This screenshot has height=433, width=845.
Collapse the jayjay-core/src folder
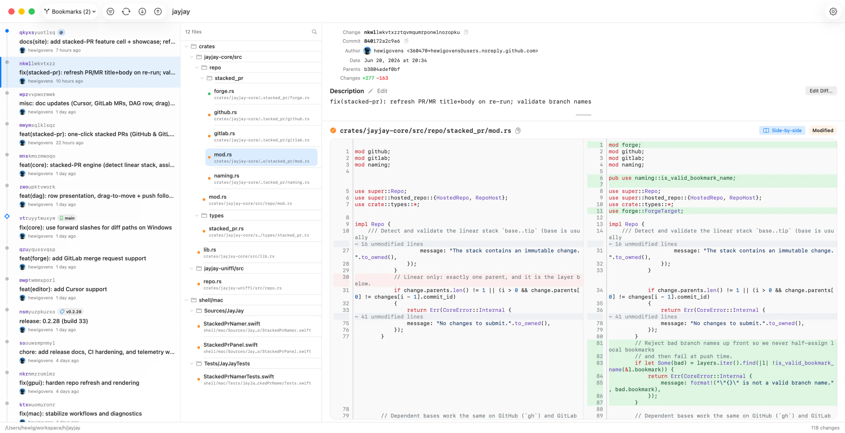click(x=191, y=57)
